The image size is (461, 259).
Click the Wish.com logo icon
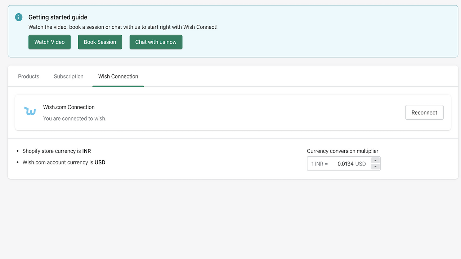point(30,111)
